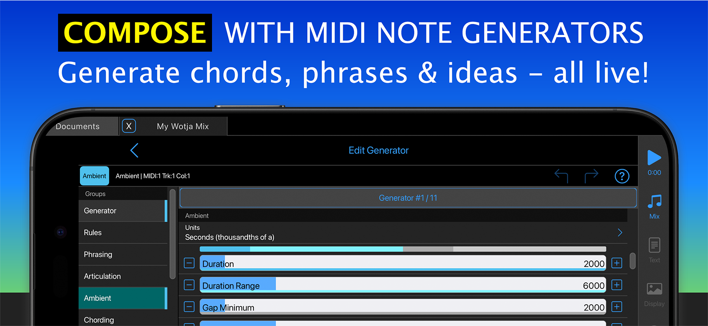Expand the Units seconds chevron
708x326 pixels.
click(620, 232)
